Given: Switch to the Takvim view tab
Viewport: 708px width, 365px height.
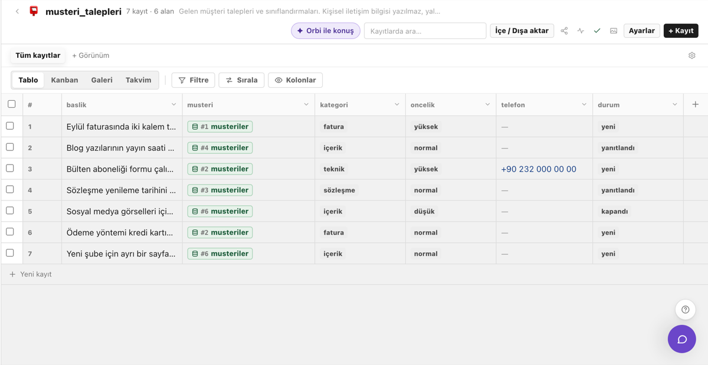Looking at the screenshot, I should [x=138, y=80].
